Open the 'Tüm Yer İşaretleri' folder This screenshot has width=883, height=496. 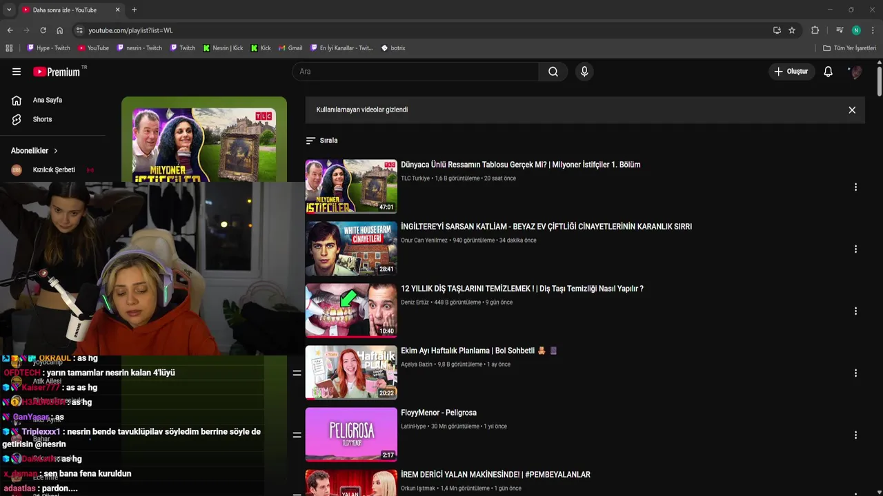850,48
